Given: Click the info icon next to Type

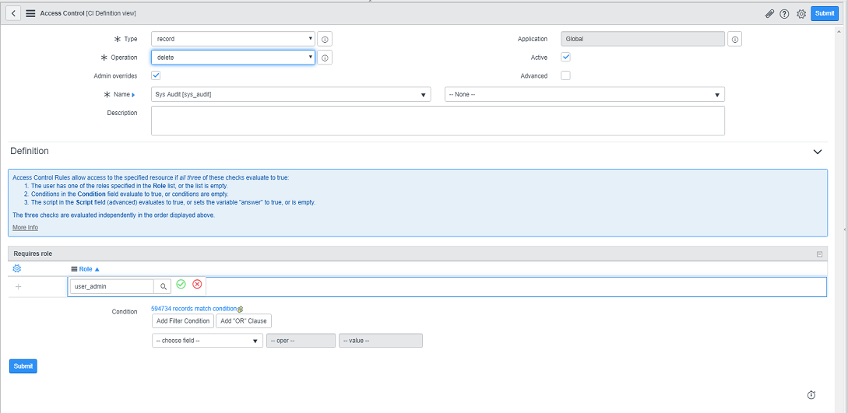Looking at the screenshot, I should click(x=325, y=39).
